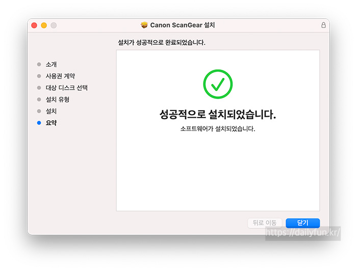Click the 성공적으로 설치되었습니다. message
The height and width of the screenshot is (271, 357).
[x=218, y=114]
